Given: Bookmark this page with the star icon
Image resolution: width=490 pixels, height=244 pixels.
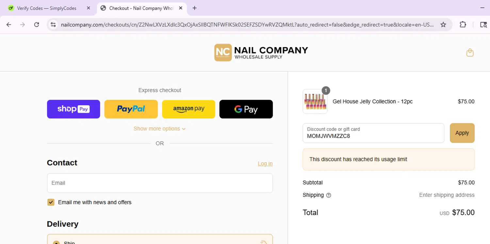Looking at the screenshot, I should pos(443,25).
